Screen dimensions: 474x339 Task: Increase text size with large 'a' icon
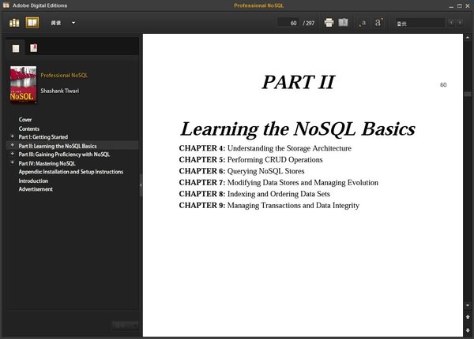379,23
